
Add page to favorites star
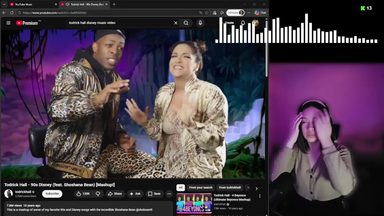point(207,13)
